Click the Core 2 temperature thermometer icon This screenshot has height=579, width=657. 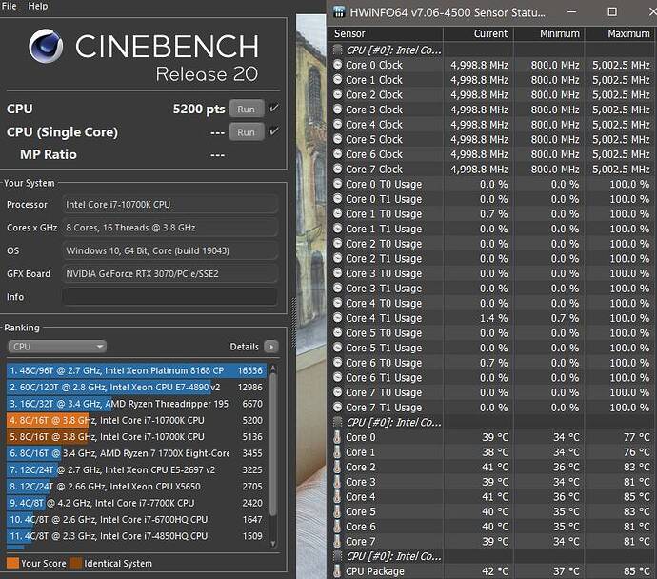click(337, 467)
